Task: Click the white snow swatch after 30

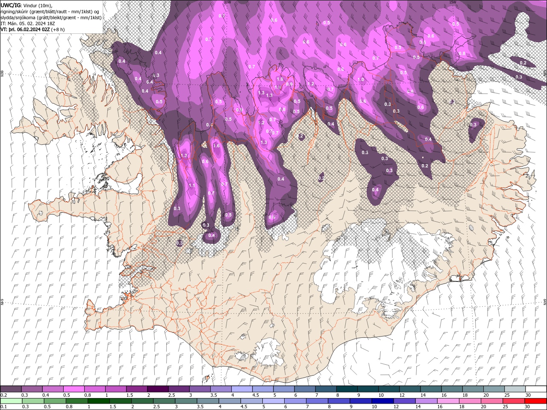Action: pyautogui.click(x=535, y=389)
